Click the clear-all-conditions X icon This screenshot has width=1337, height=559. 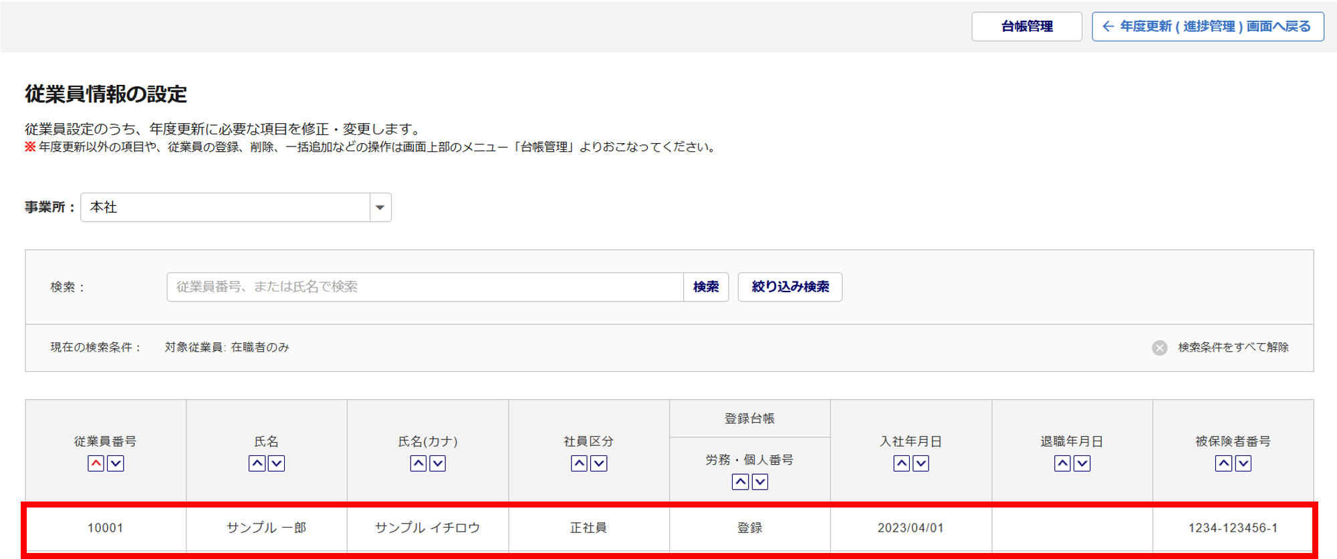pyautogui.click(x=1160, y=348)
